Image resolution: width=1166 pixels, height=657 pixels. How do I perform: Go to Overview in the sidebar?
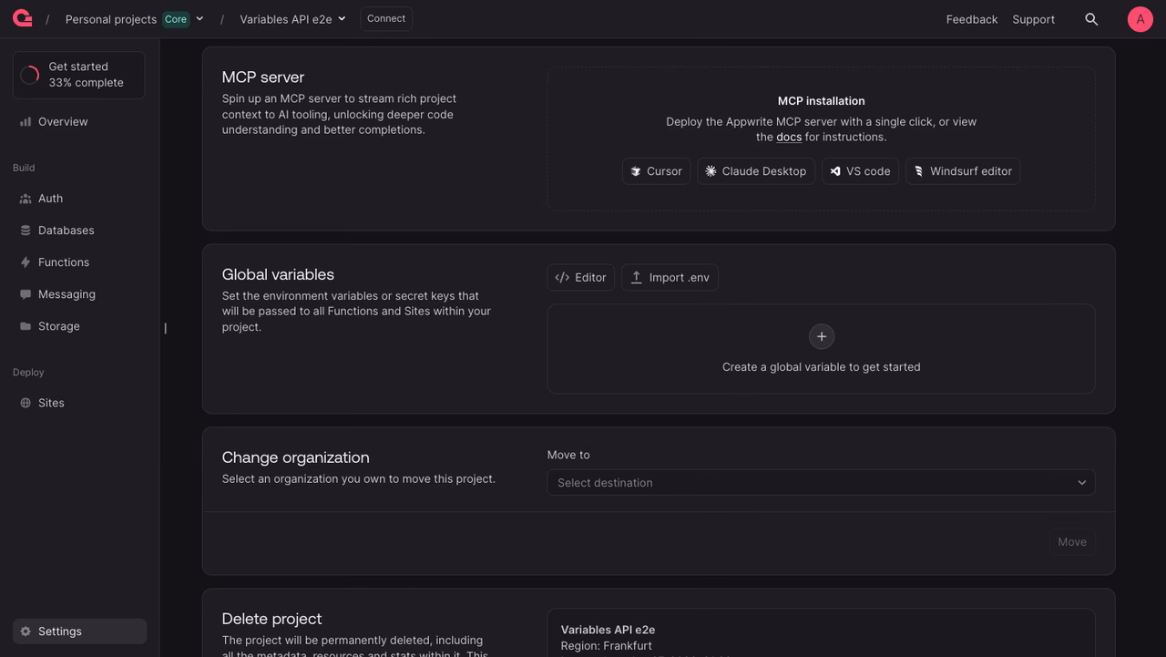(79, 121)
